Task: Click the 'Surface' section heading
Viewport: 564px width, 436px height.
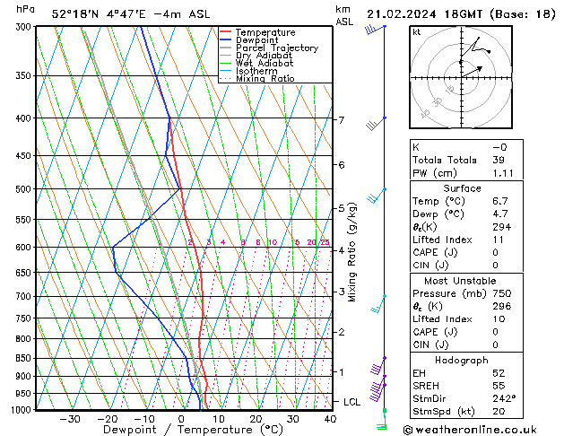Action: click(462, 188)
